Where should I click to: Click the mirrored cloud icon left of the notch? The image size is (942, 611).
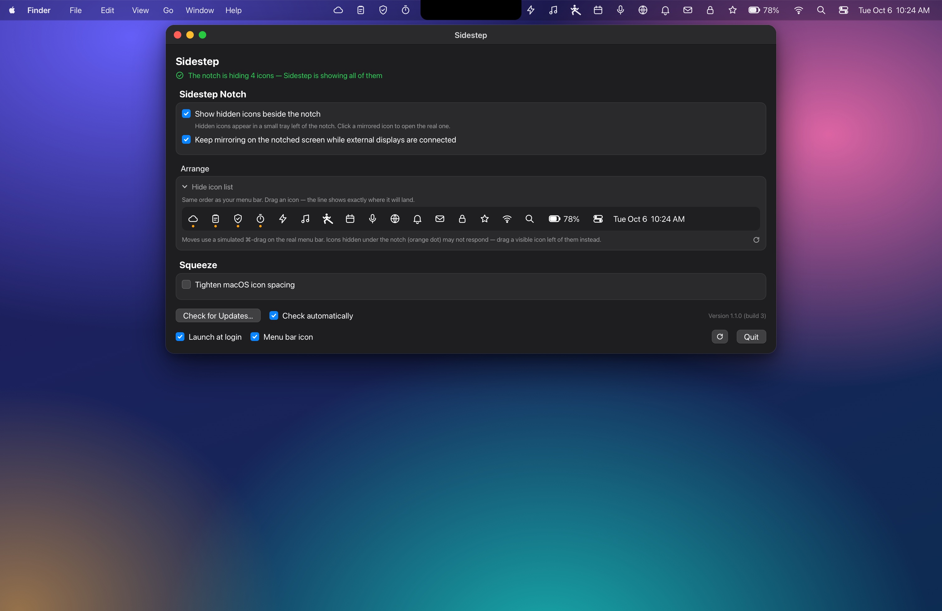click(338, 10)
